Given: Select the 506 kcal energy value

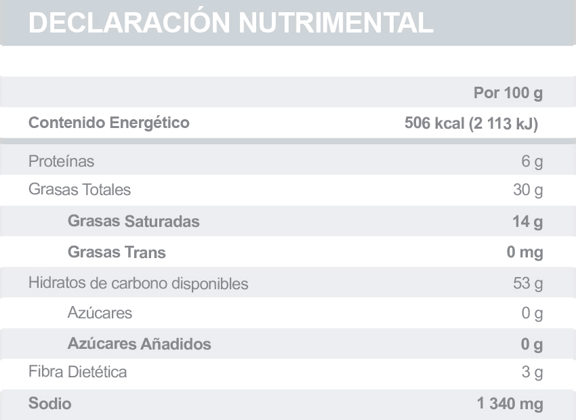Looking at the screenshot, I should point(471,124).
